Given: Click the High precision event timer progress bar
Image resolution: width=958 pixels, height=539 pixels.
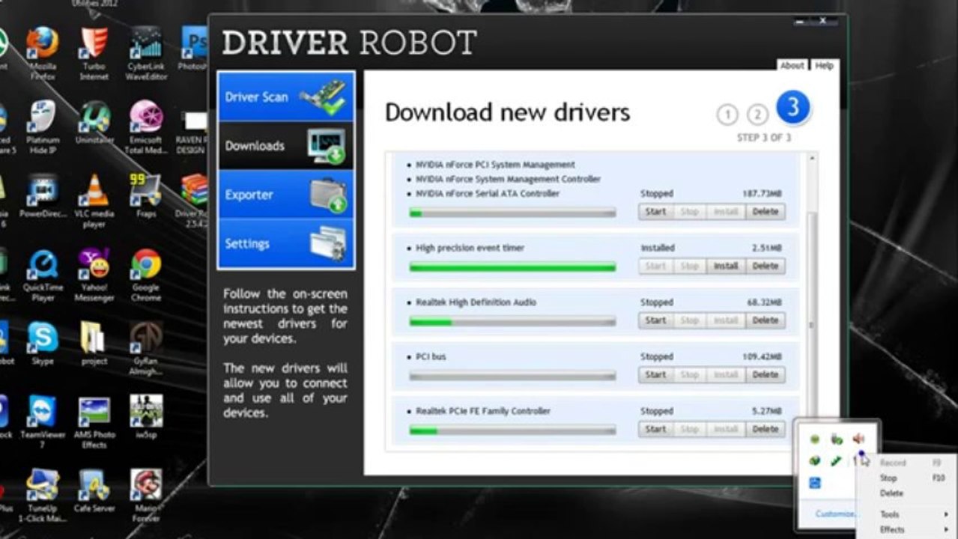Looking at the screenshot, I should coord(512,267).
